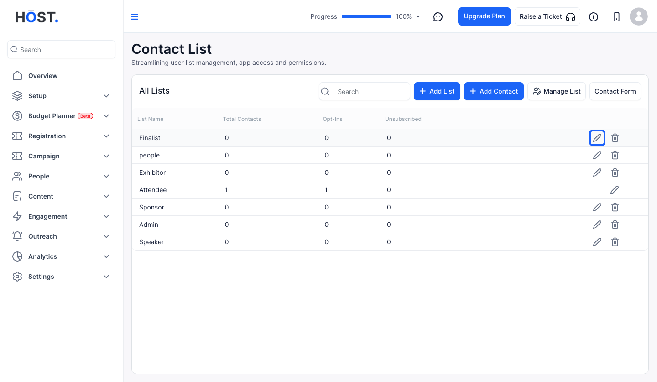This screenshot has height=382, width=657.
Task: Click the Progress bar
Action: tap(366, 16)
